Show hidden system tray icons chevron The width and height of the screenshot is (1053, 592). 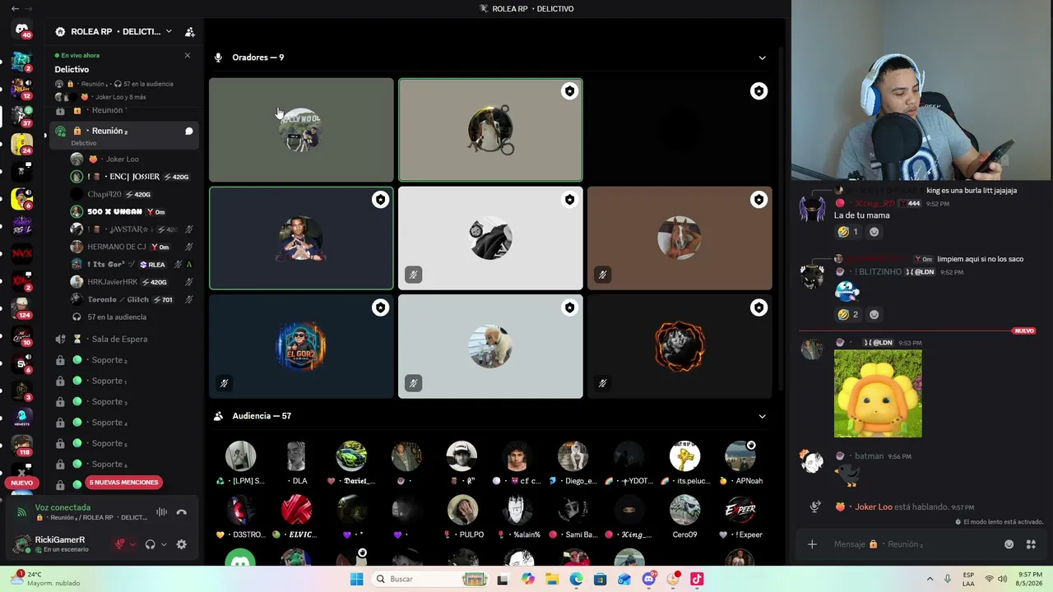click(x=930, y=579)
